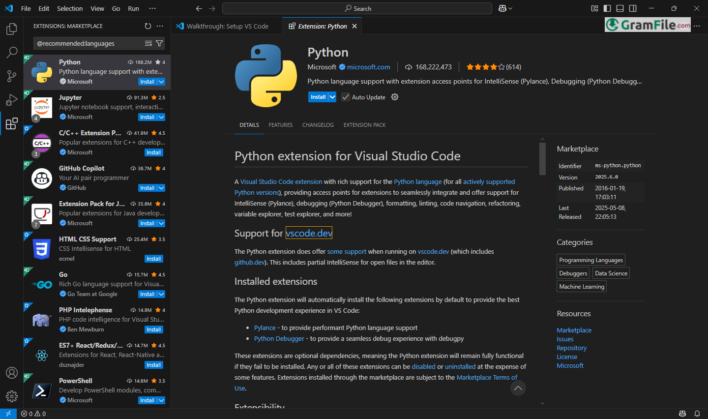Open the Python Debugger link
This screenshot has height=419, width=708.
[279, 338]
